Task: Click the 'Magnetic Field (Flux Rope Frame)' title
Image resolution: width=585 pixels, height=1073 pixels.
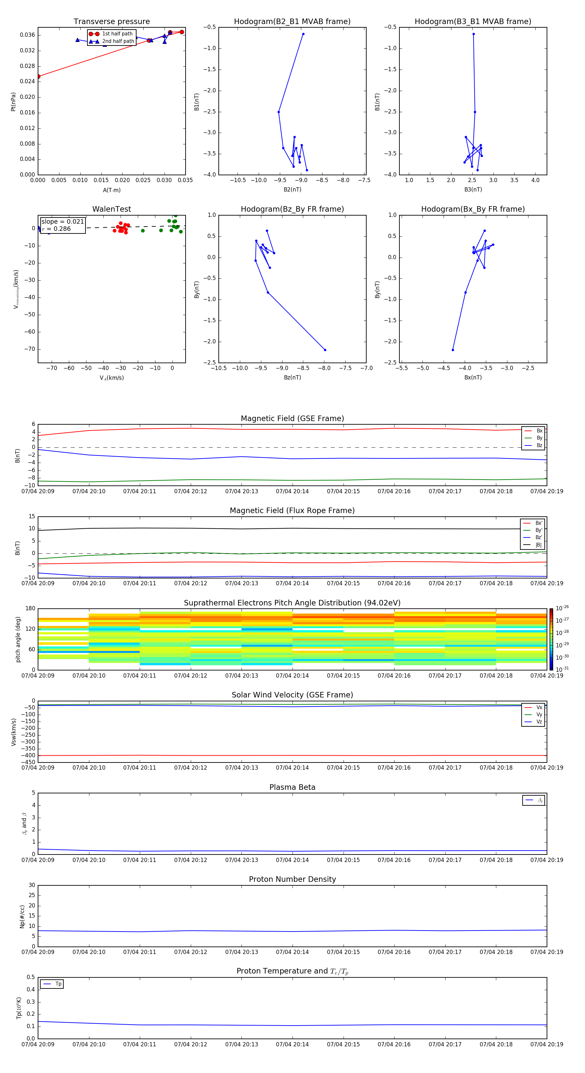Action: (x=292, y=511)
